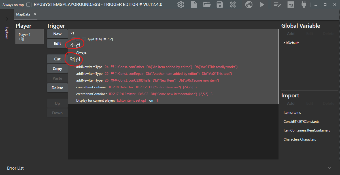Select Player 1 in the Player list

coord(30,37)
